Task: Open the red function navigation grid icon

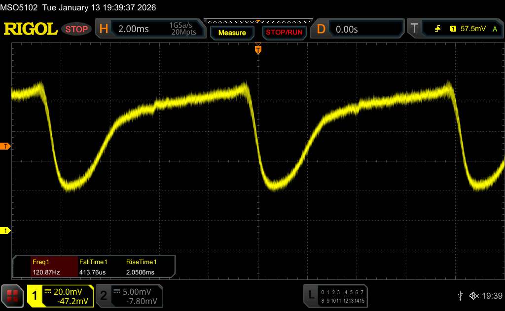Action: 13,295
